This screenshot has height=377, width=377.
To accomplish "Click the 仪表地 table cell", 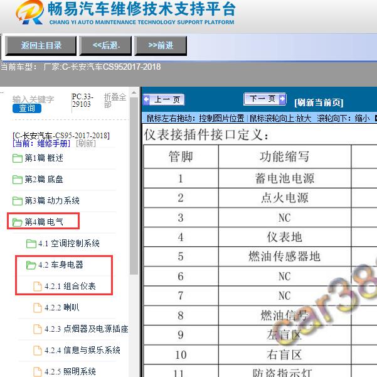I will 285,237.
